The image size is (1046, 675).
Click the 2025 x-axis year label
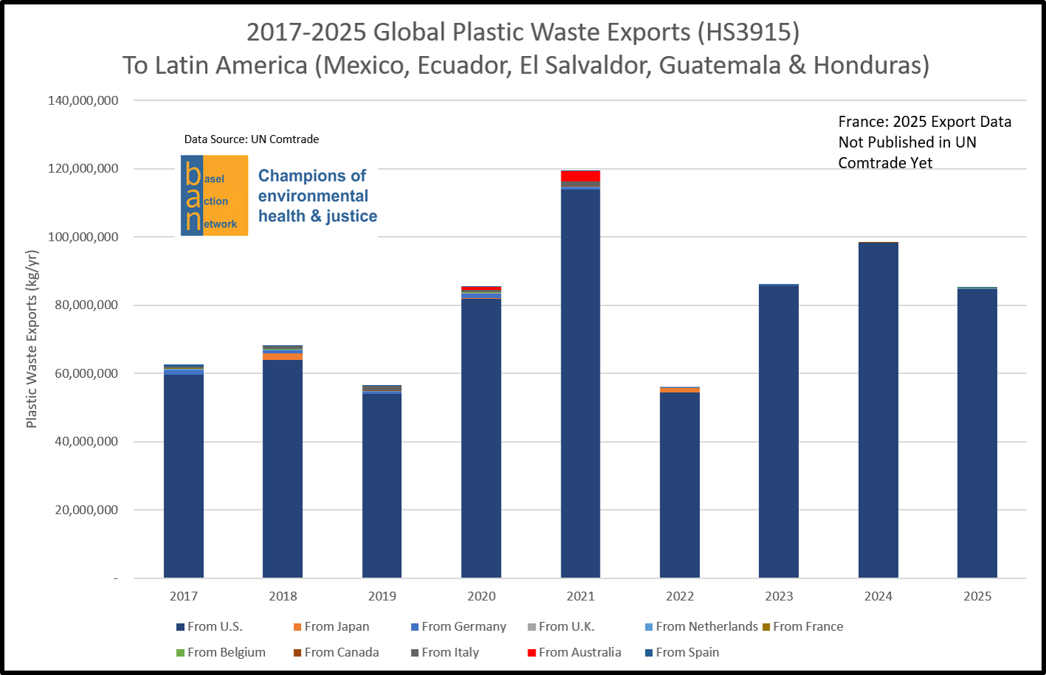pyautogui.click(x=977, y=596)
